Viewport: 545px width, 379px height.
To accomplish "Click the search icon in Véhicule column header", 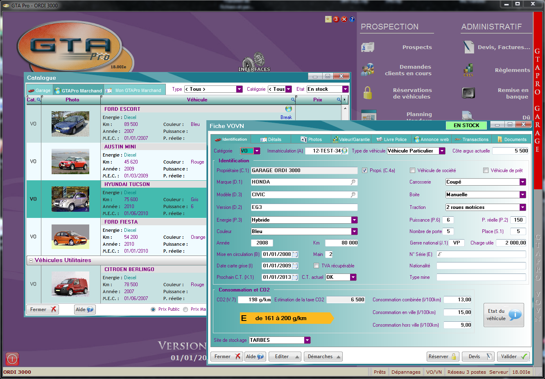I will click(x=293, y=100).
